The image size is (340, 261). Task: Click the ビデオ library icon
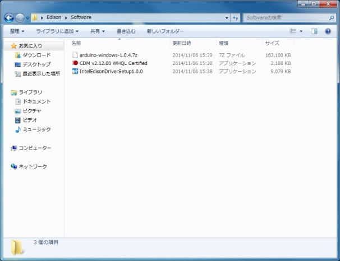click(x=18, y=120)
